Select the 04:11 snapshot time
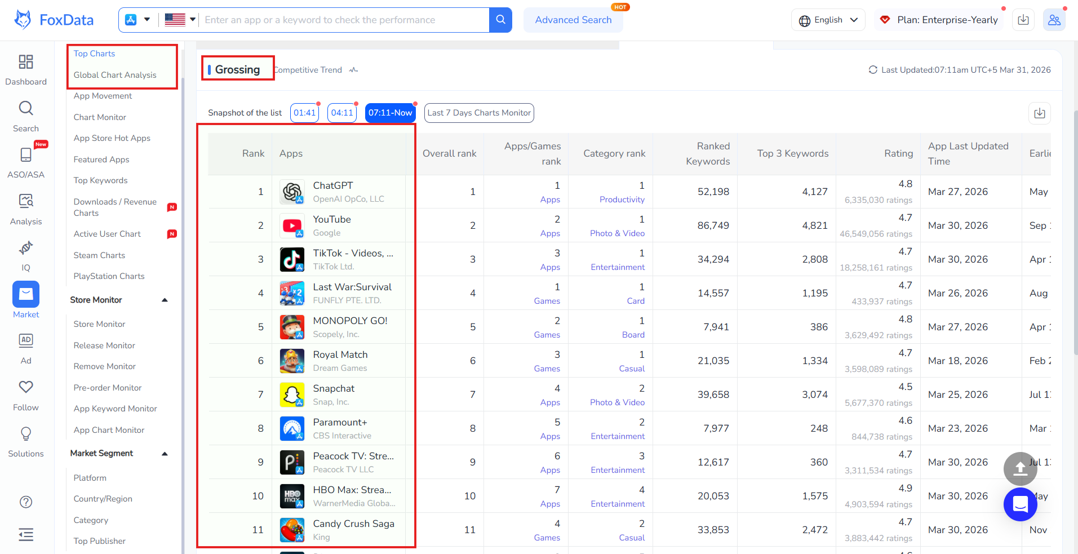Image resolution: width=1078 pixels, height=554 pixels. (342, 113)
